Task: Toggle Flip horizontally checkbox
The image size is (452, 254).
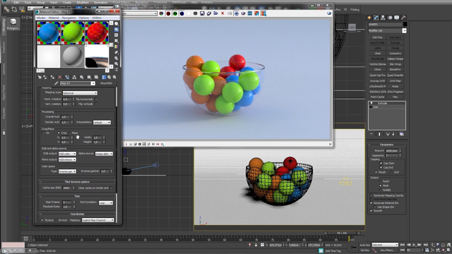Action: [x=96, y=99]
